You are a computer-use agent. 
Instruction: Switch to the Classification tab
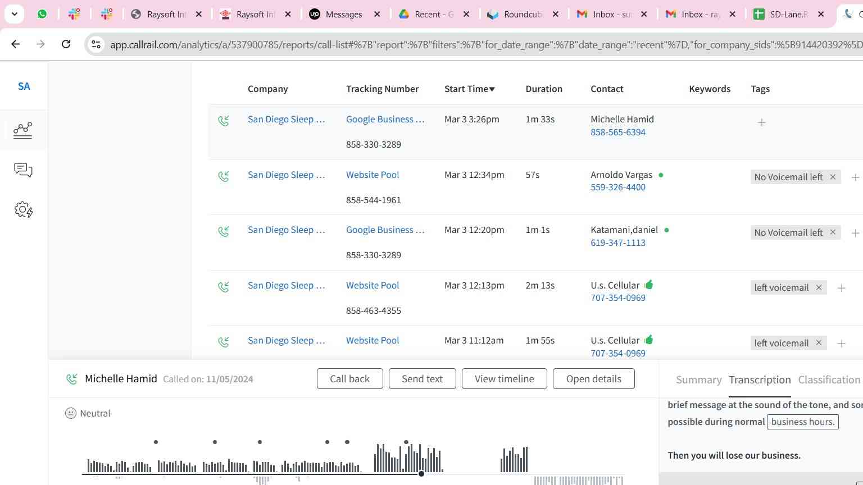coord(829,380)
